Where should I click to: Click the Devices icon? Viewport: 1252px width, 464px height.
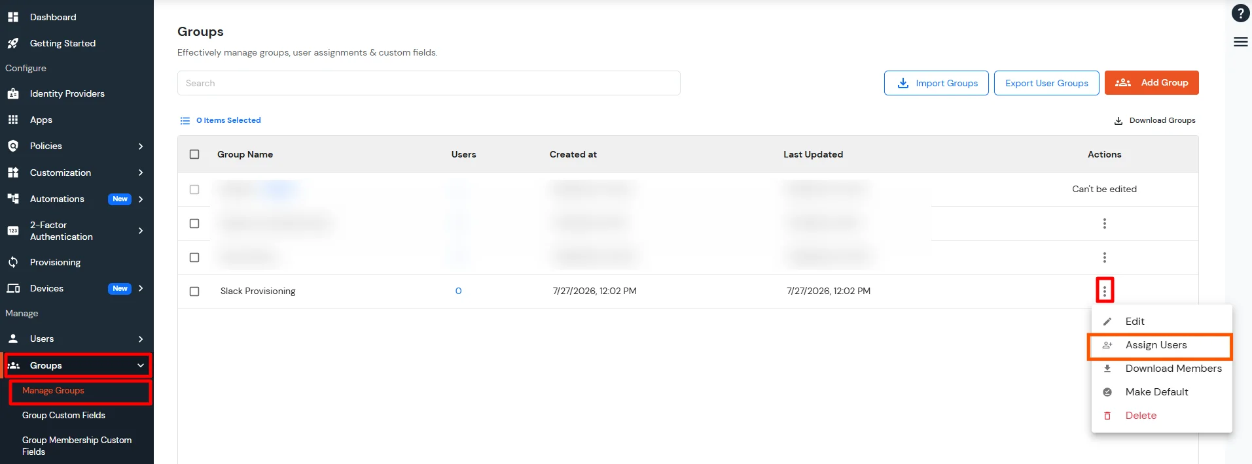(x=13, y=288)
